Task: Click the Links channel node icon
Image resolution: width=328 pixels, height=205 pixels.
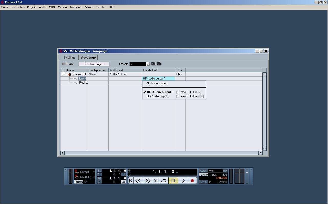Action: click(76, 78)
